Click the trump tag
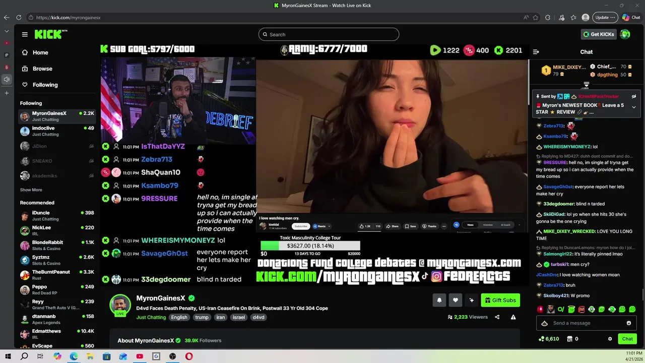The height and width of the screenshot is (363, 645). click(202, 317)
